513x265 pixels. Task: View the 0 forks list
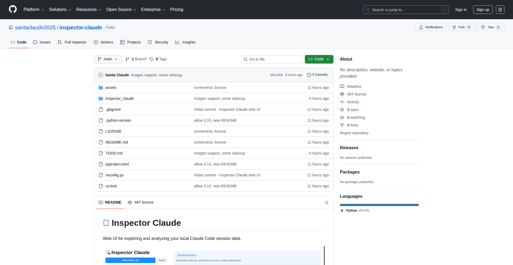349,125
